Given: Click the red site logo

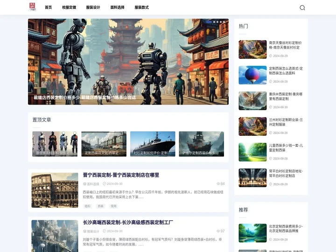Looking at the screenshot, I should 32,7.
